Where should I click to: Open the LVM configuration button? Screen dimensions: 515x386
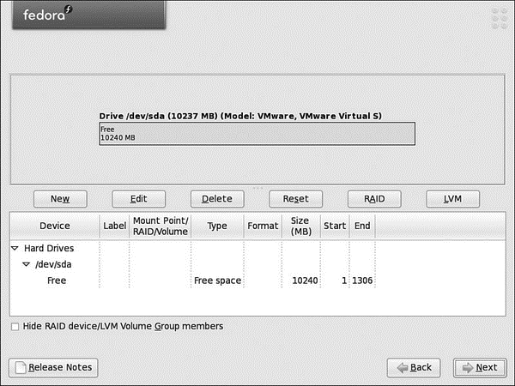[452, 199]
